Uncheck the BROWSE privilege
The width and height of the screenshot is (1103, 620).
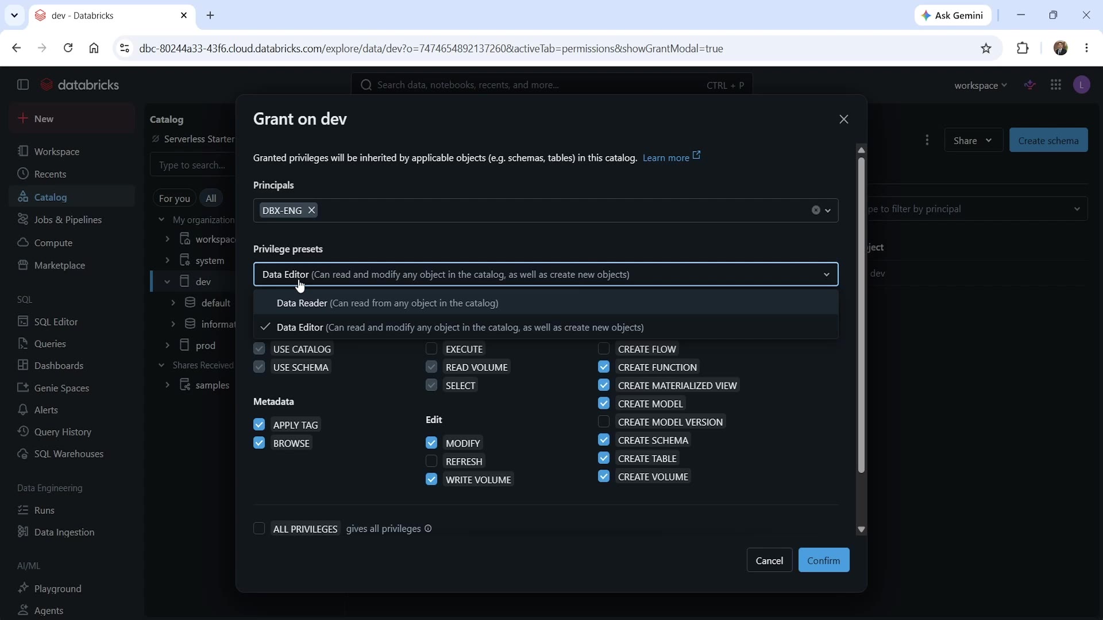259,443
